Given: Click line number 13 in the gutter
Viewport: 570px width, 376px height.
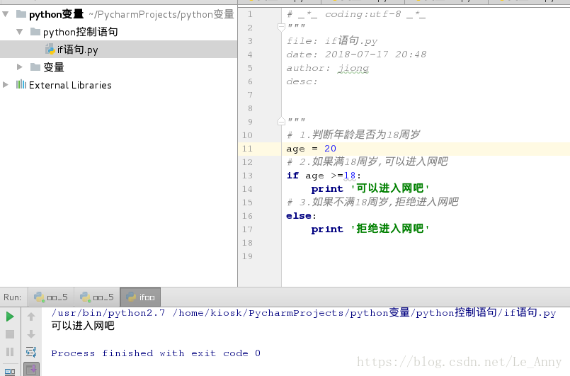Looking at the screenshot, I should point(247,176).
